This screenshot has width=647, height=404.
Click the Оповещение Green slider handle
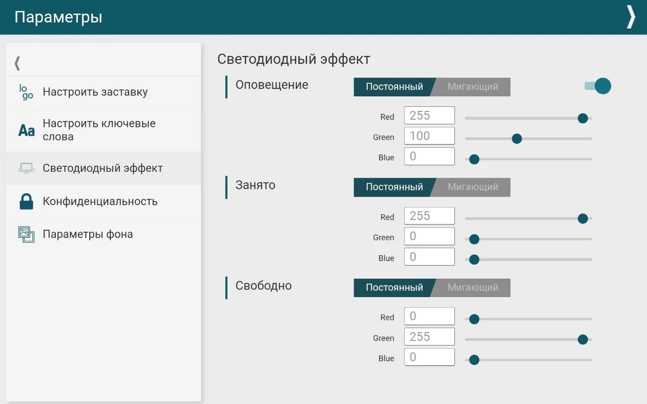coord(517,138)
